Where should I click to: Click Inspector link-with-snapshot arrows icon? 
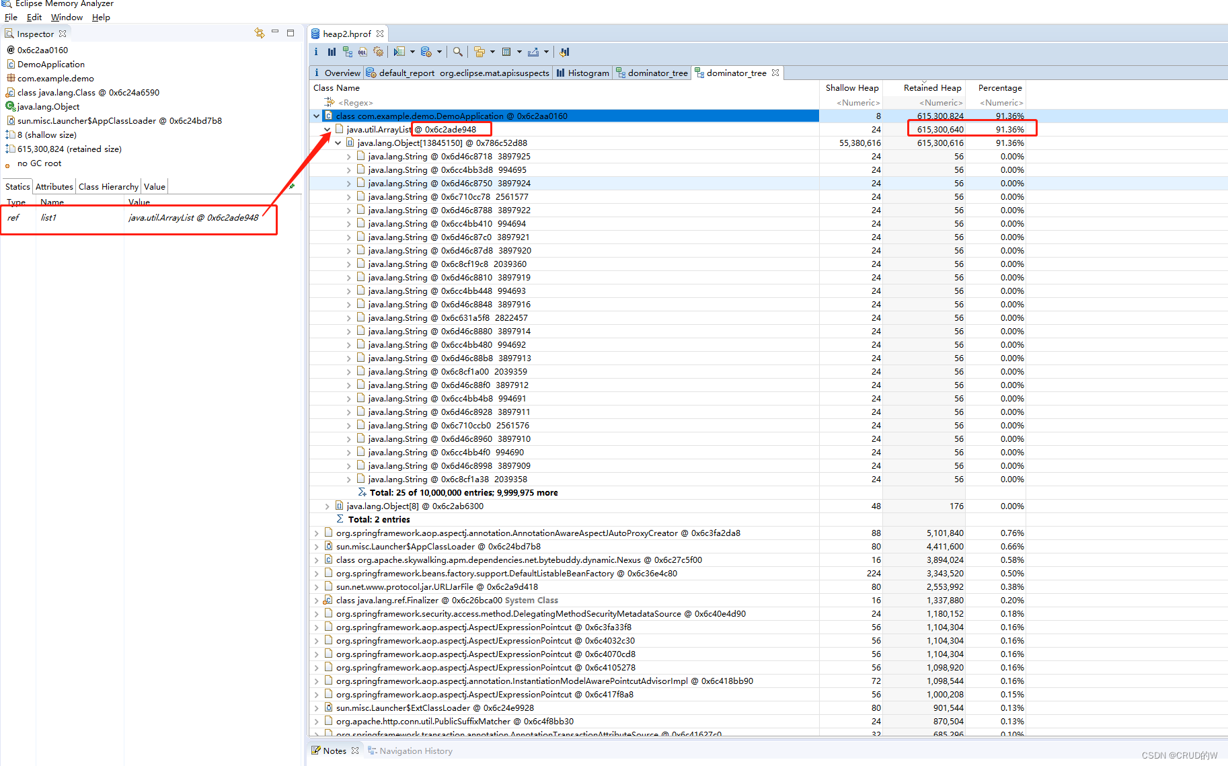(260, 33)
